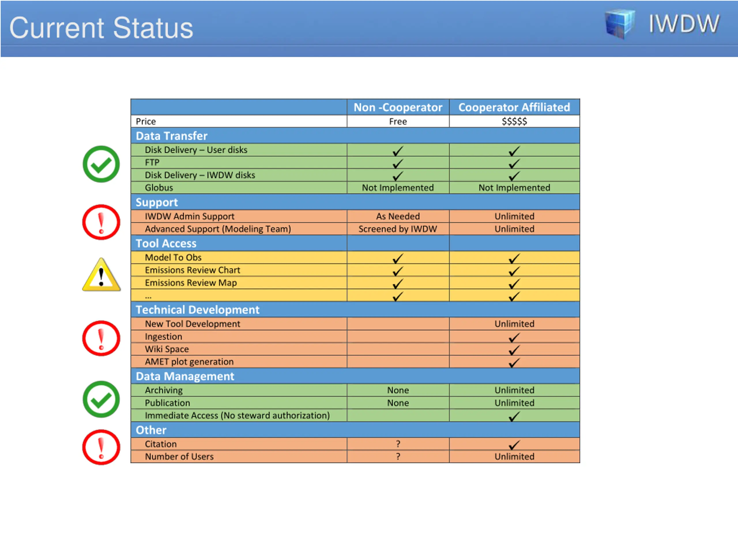This screenshot has width=738, height=554.
Task: Click the Cooperator Affiliated column header
Action: pyautogui.click(x=514, y=107)
